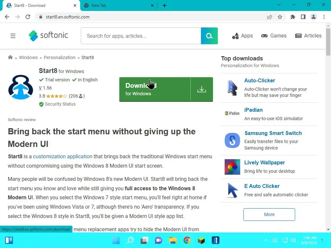
Task: Click the Download for Windows button
Action: [155, 89]
